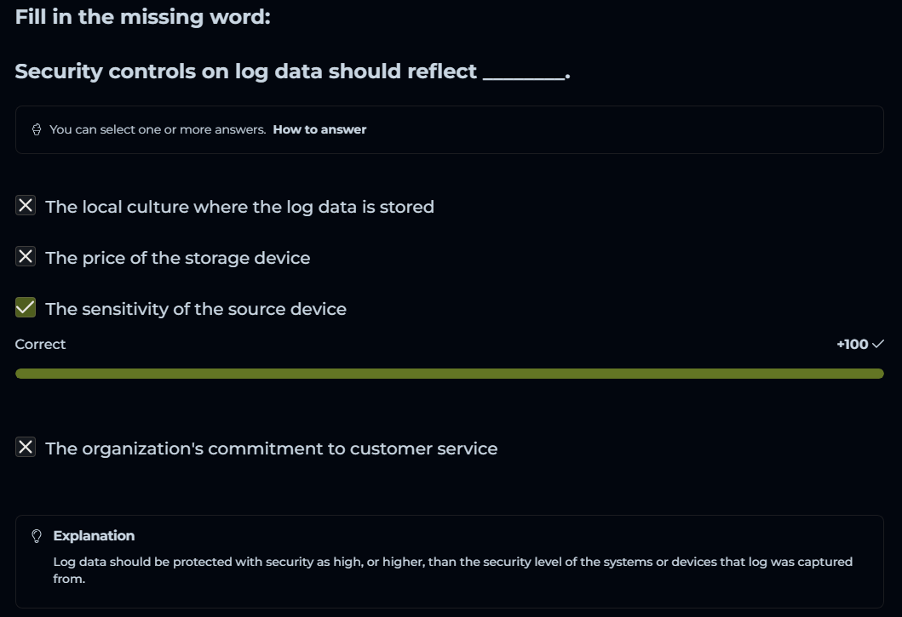
Task: Uncheck the green sensitivity of source device checkbox
Action: pyautogui.click(x=26, y=308)
